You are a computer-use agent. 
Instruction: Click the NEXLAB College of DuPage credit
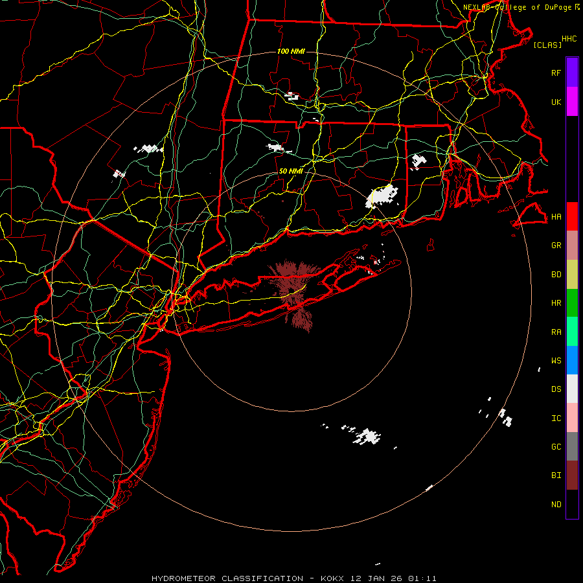pyautogui.click(x=521, y=7)
